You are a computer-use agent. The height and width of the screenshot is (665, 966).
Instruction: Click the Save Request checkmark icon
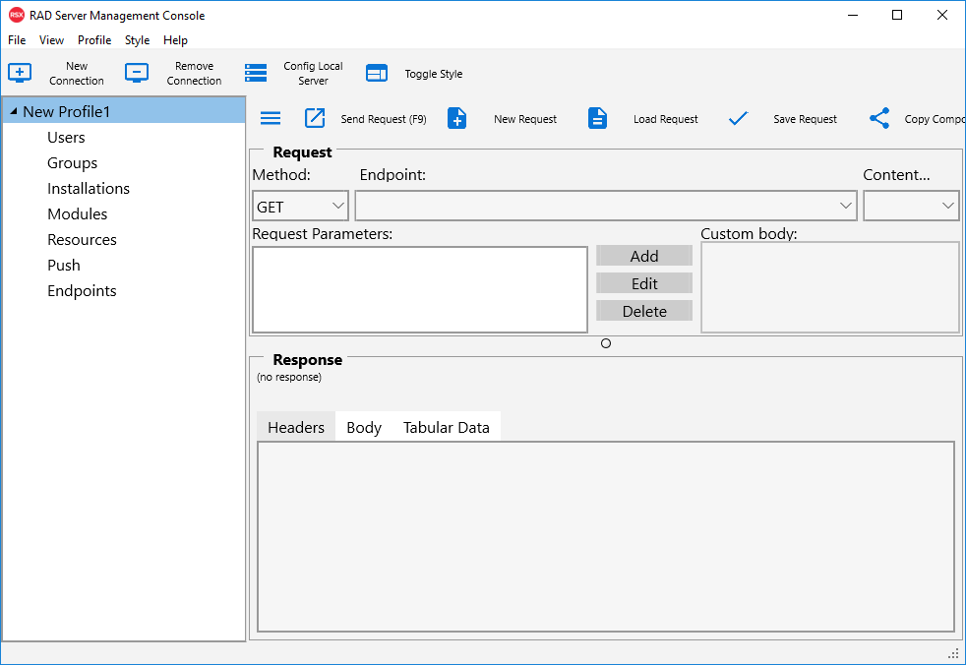[x=738, y=118]
